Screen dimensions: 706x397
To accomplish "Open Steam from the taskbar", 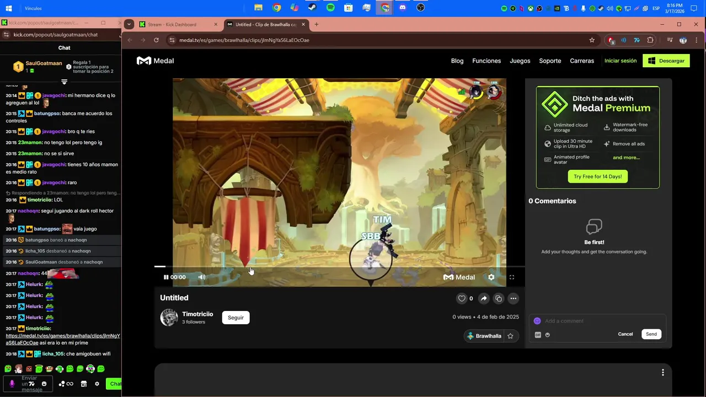I will (312, 8).
